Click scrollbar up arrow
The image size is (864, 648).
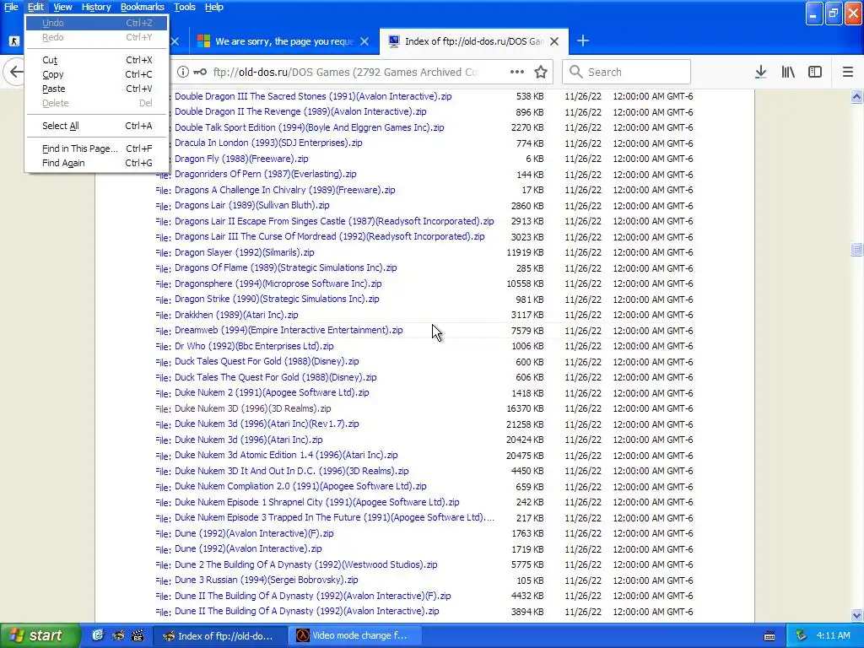click(857, 97)
